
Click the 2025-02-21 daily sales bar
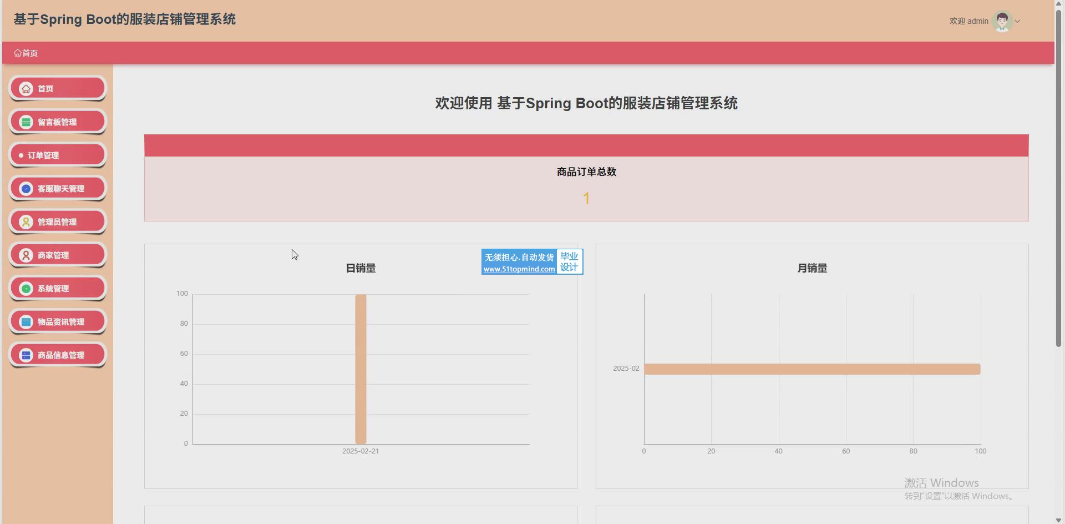click(x=361, y=369)
